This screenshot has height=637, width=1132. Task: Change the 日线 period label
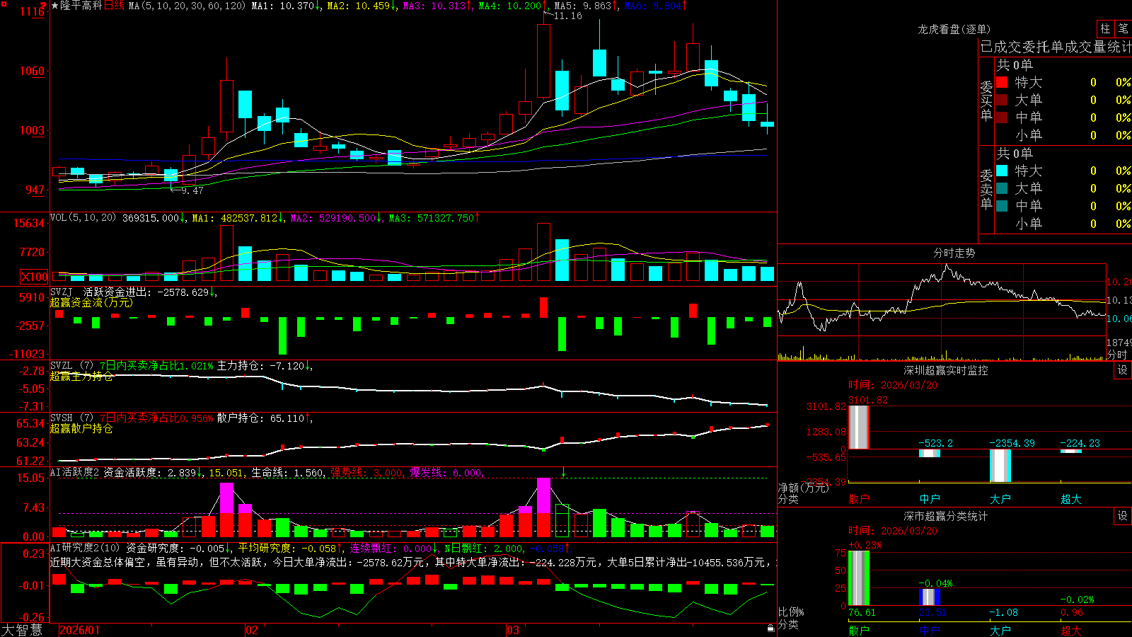point(114,6)
